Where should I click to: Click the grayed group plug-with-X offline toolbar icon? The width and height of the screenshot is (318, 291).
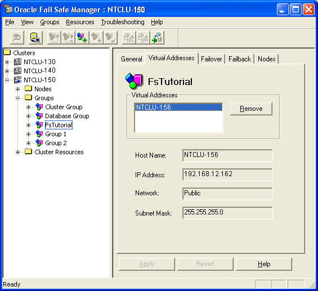coord(68,38)
